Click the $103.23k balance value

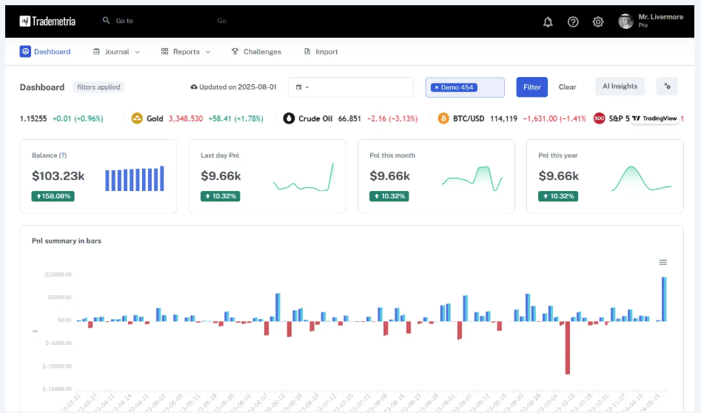pyautogui.click(x=58, y=176)
